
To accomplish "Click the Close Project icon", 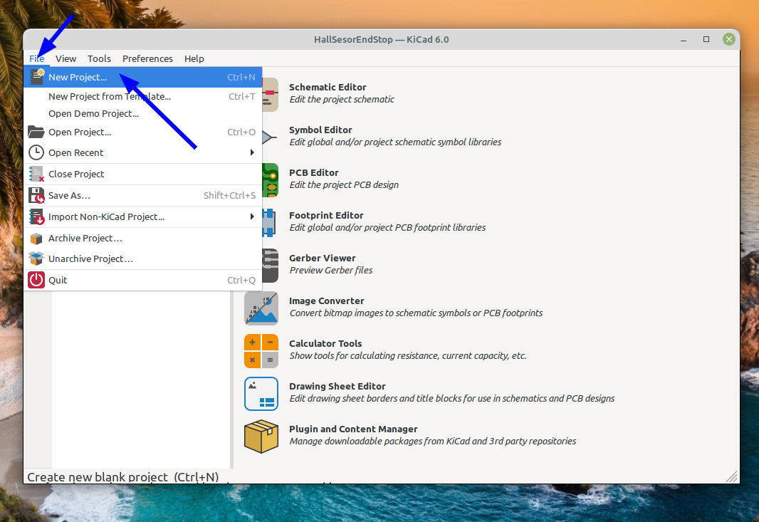I will (x=36, y=174).
